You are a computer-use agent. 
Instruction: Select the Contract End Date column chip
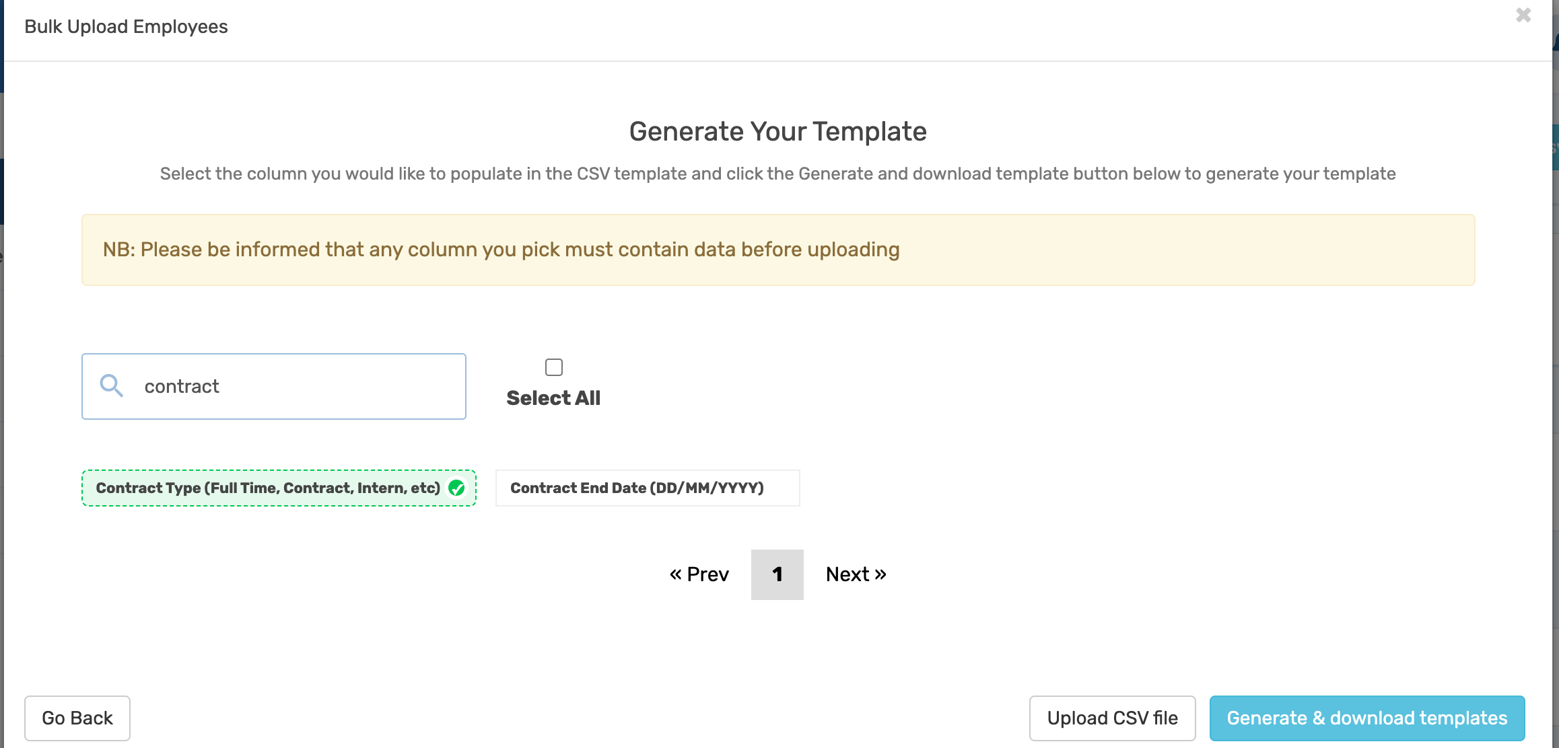click(648, 488)
